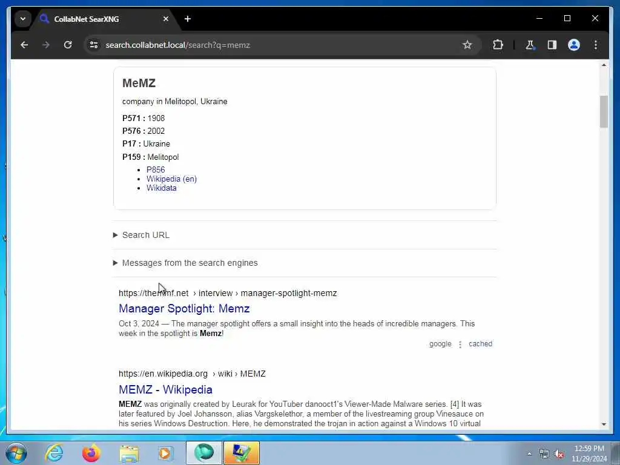Viewport: 620px width, 465px height.
Task: Show hidden system tray icons
Action: [529, 453]
